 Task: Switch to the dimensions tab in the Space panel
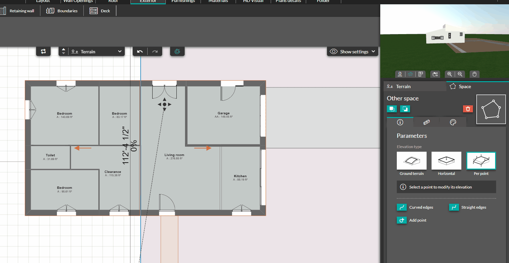click(x=426, y=122)
